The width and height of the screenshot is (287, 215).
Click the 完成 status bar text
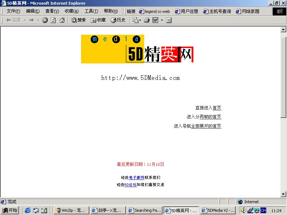[x=12, y=202]
